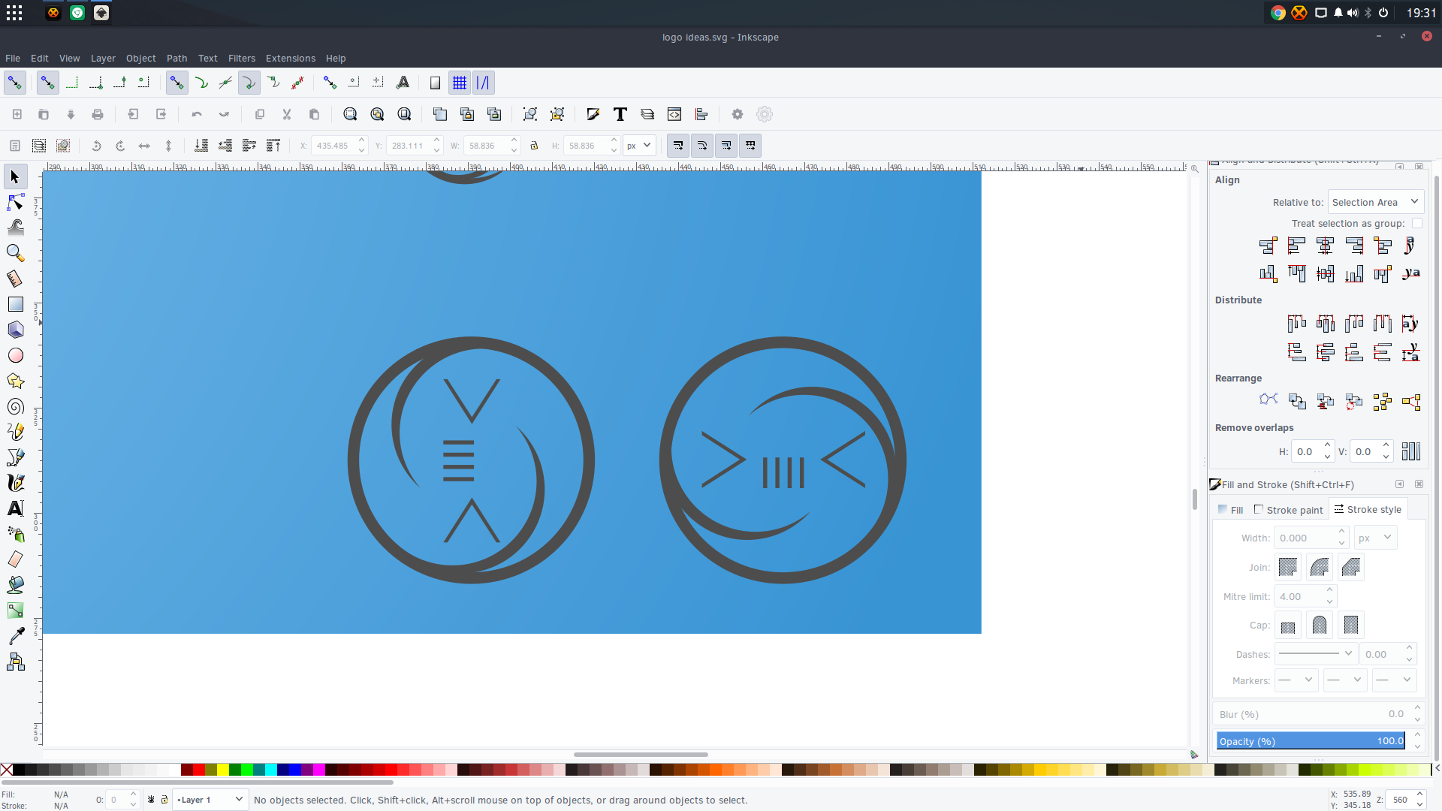Toggle snap bounding boxes

[x=47, y=83]
